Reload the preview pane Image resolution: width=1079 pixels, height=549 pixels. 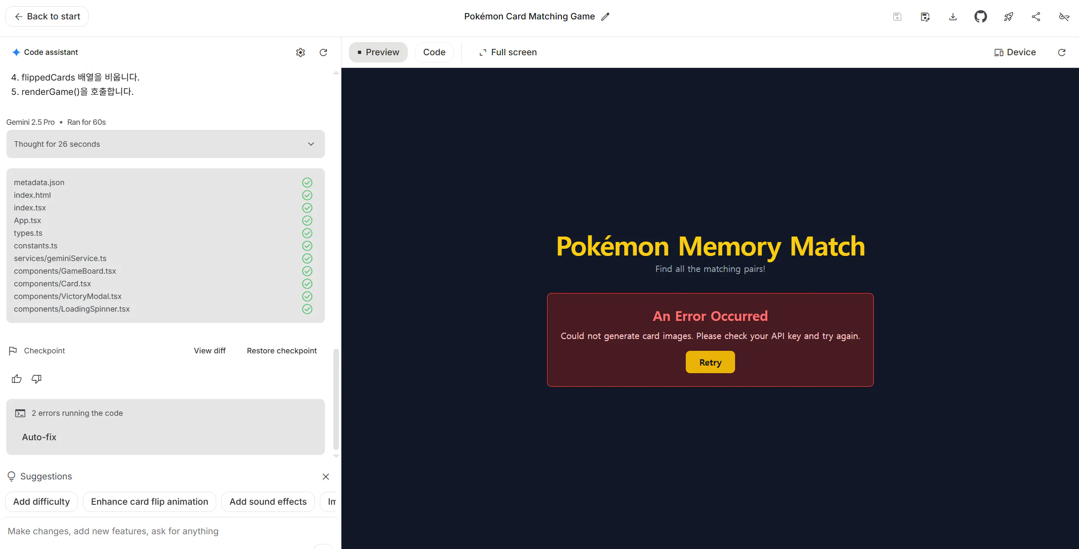click(x=1062, y=52)
